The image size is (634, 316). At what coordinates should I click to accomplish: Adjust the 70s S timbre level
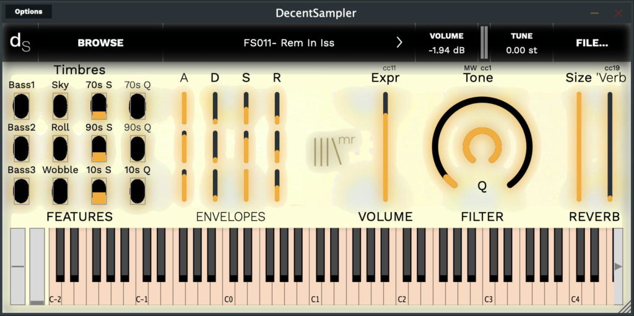click(99, 106)
